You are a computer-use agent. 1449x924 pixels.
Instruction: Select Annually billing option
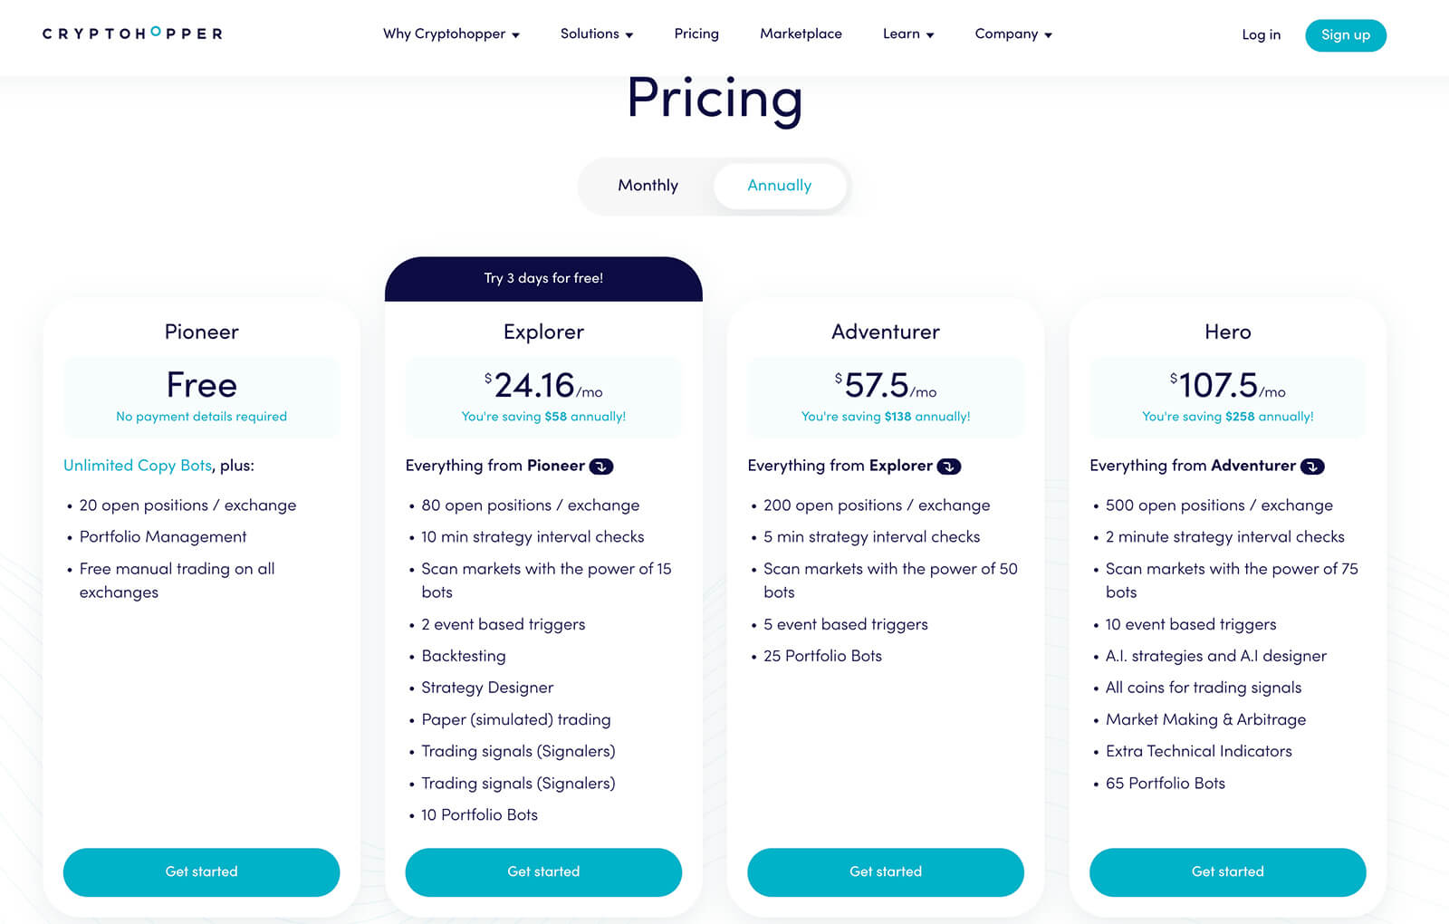pos(779,186)
